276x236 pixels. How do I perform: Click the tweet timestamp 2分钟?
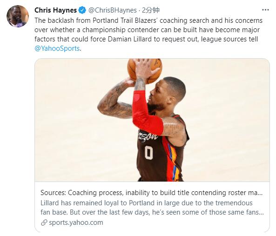point(151,10)
